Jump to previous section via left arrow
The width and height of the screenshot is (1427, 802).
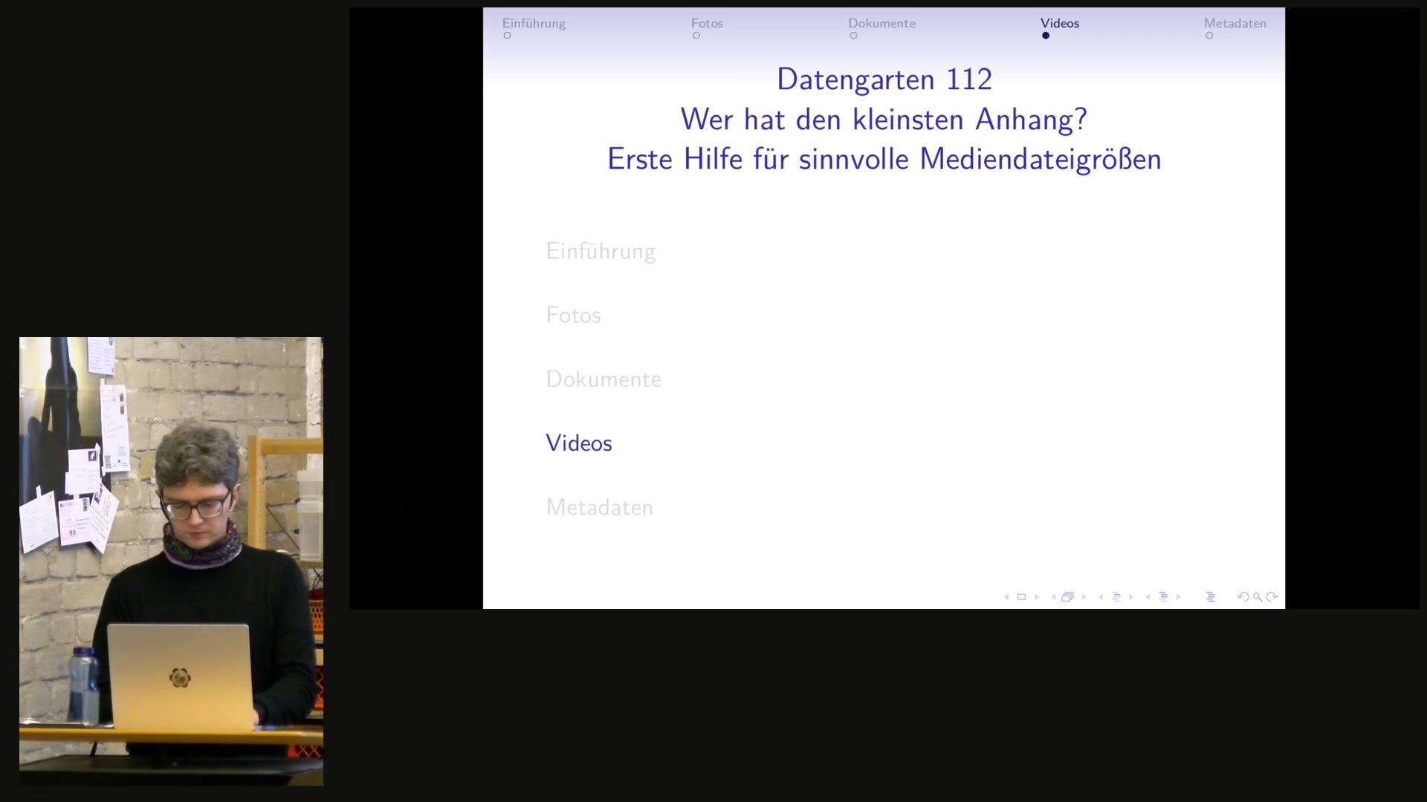(1148, 597)
